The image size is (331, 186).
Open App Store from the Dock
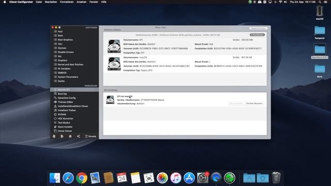tap(189, 178)
